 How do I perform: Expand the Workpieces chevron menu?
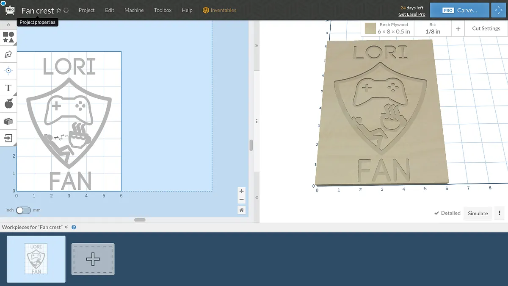click(x=66, y=227)
